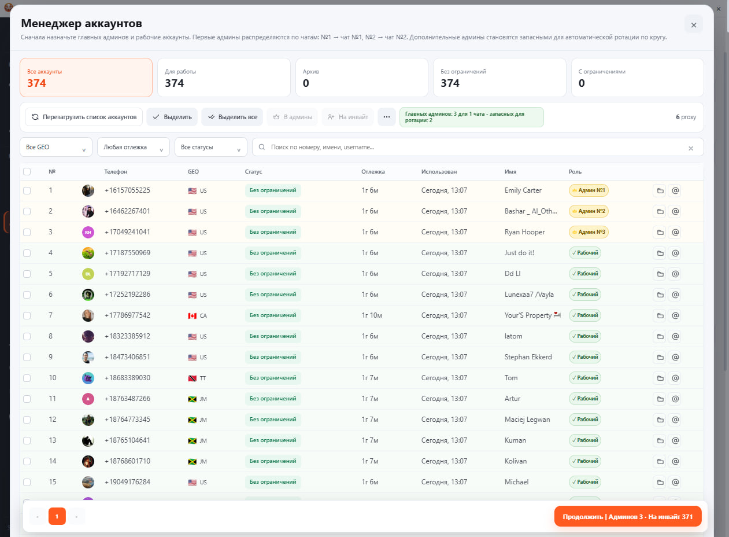Click the folder icon for Emily Carter
The height and width of the screenshot is (537, 729).
pyautogui.click(x=659, y=190)
